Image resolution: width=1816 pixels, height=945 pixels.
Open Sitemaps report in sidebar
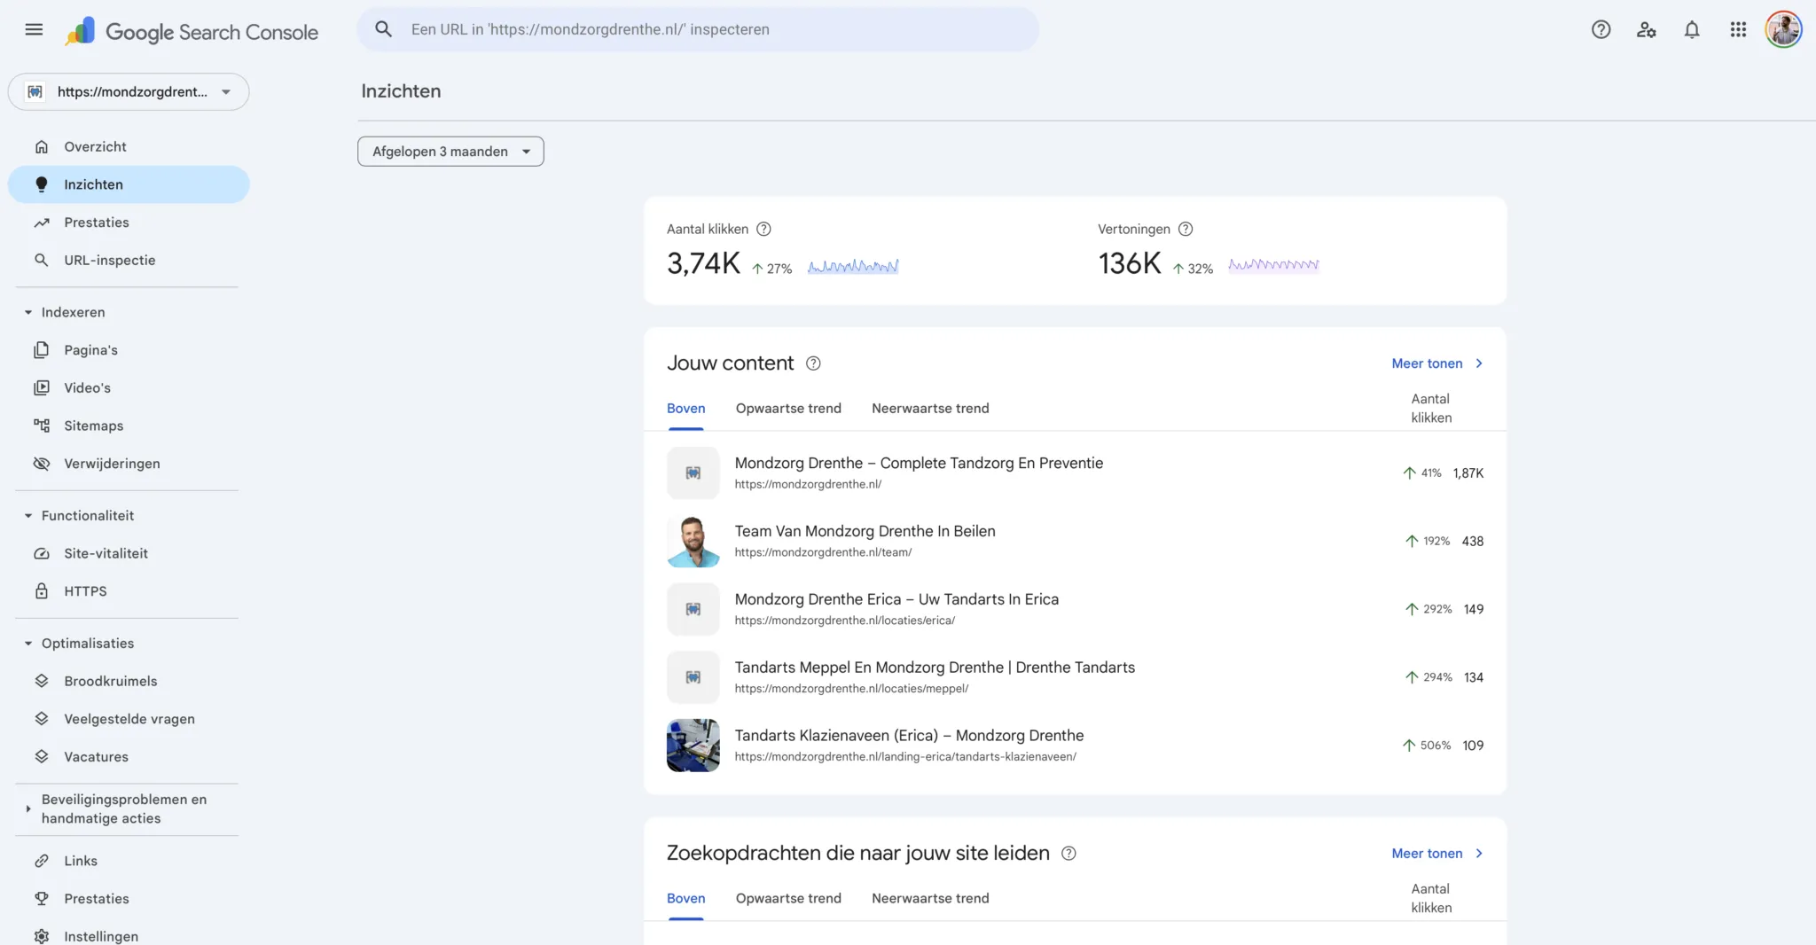click(129, 426)
